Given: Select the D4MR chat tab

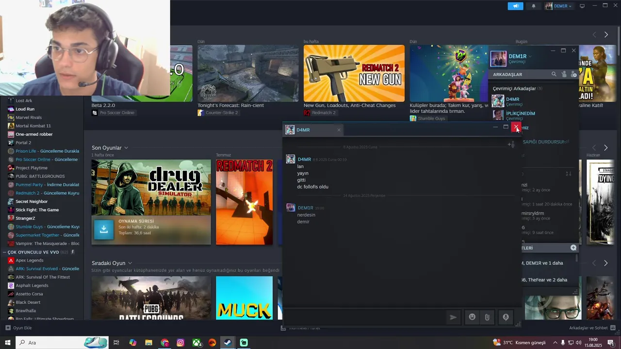Looking at the screenshot, I should pyautogui.click(x=313, y=130).
